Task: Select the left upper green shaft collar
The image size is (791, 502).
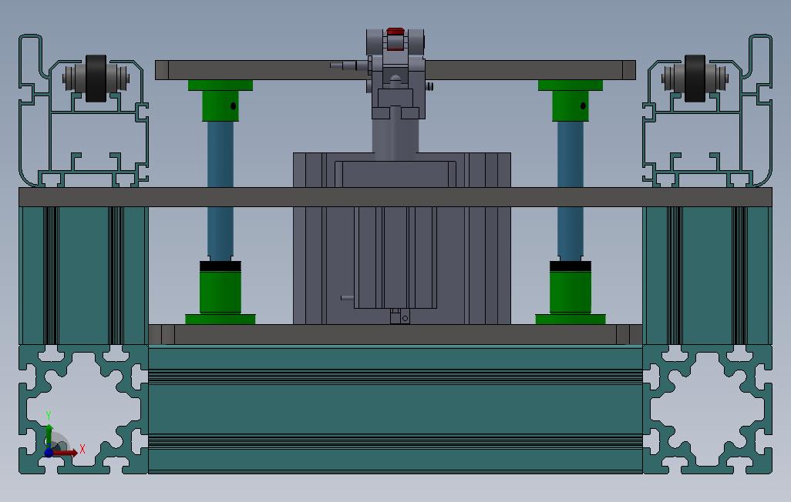Action: pos(220,100)
